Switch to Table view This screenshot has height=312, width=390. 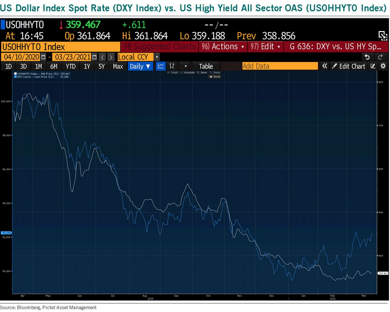tap(206, 66)
